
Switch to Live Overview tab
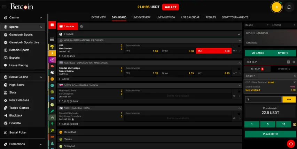tap(141, 17)
